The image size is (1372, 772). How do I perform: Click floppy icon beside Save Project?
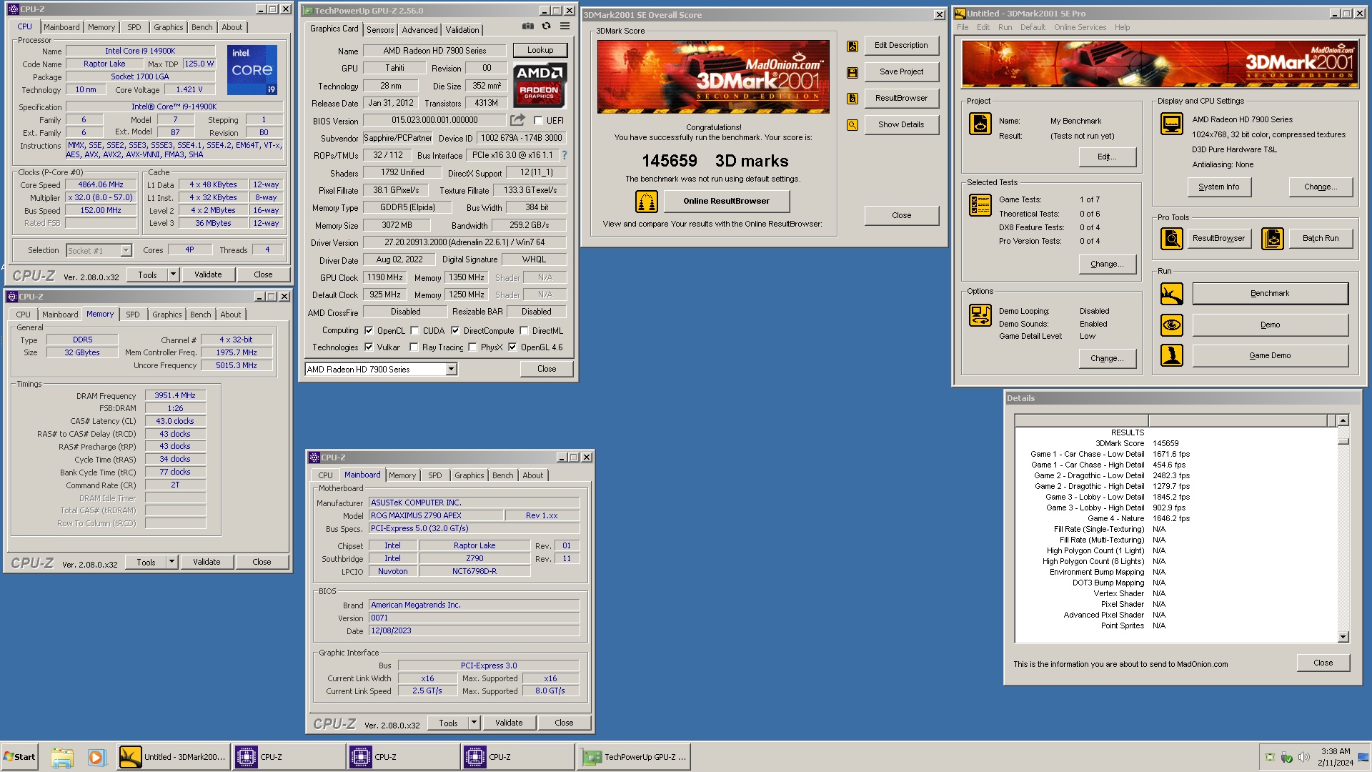(x=852, y=72)
